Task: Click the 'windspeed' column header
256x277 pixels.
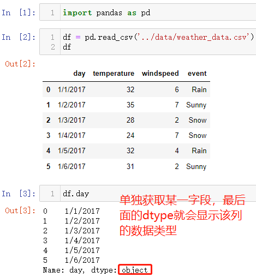Action: (160, 74)
